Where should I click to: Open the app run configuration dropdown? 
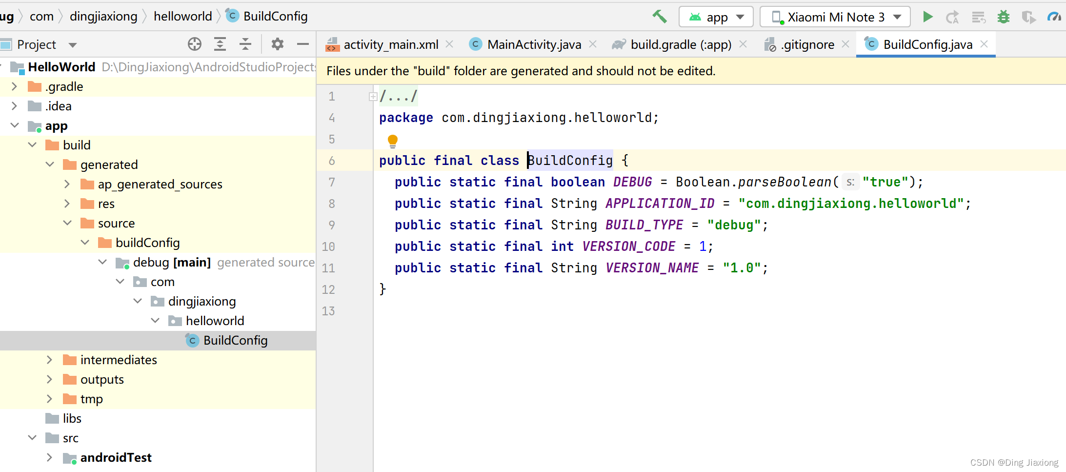(716, 17)
